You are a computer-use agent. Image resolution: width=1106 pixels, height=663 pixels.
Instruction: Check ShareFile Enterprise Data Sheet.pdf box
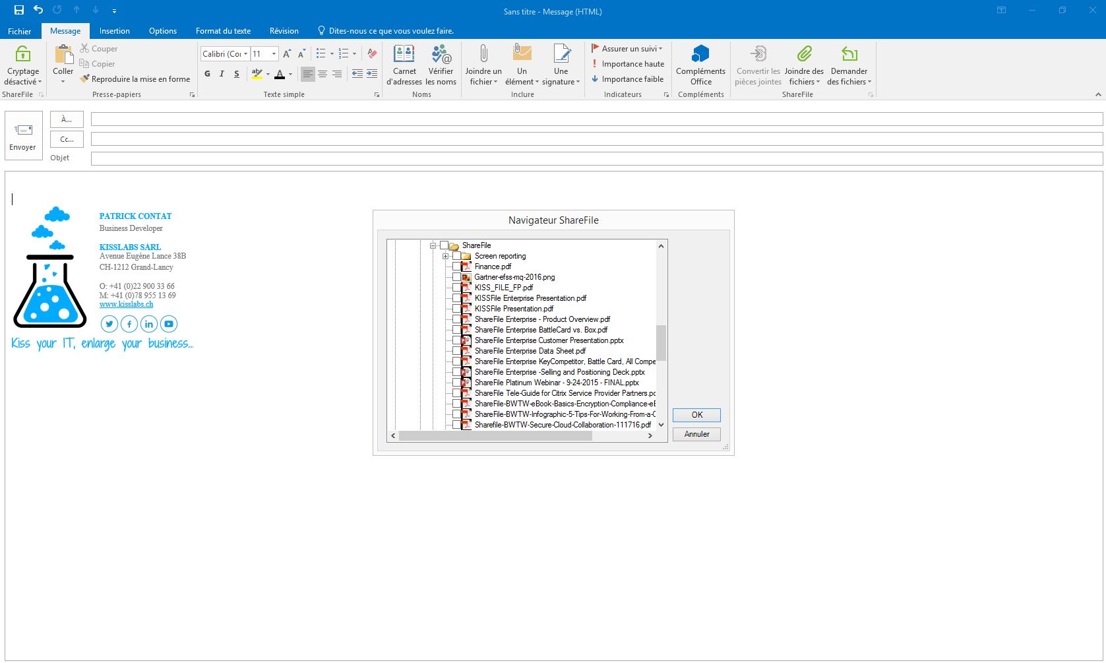tap(456, 351)
